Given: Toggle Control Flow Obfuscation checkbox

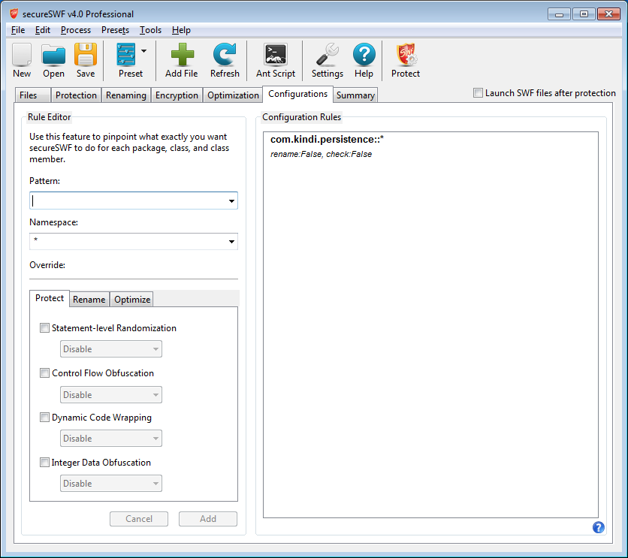Looking at the screenshot, I should pos(45,373).
